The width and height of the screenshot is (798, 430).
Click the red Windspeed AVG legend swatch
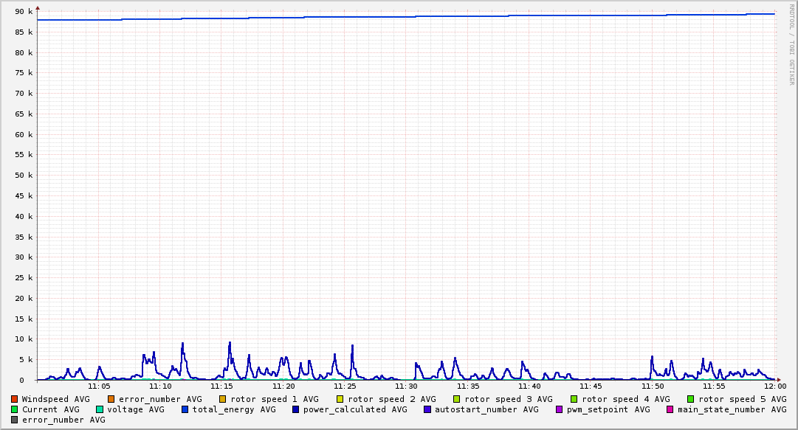coord(15,399)
